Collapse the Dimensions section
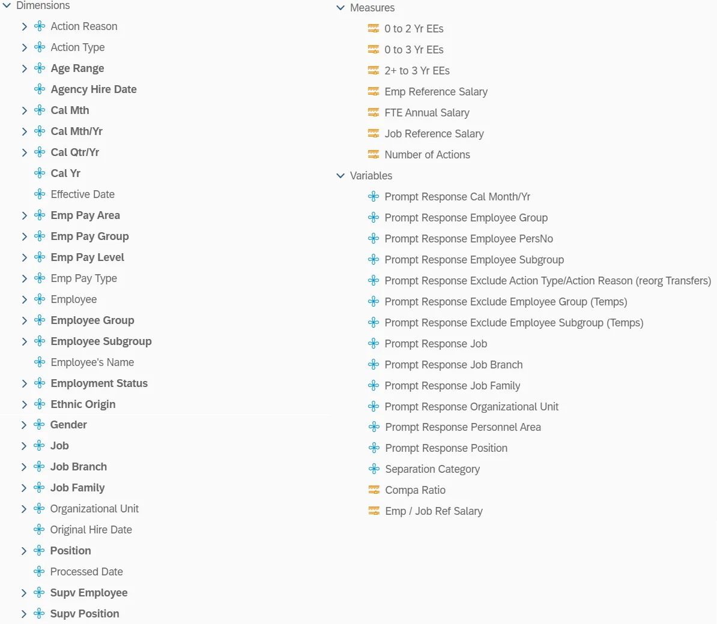This screenshot has height=624, width=717. click(x=7, y=5)
